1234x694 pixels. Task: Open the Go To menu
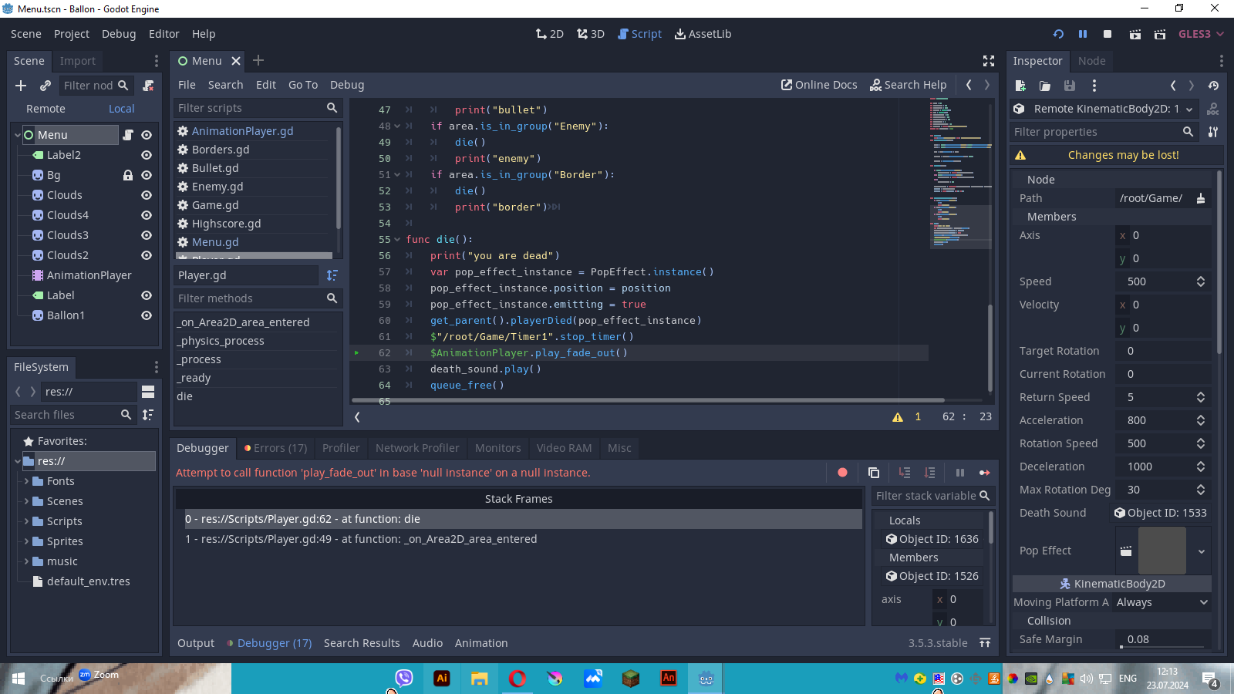302,85
